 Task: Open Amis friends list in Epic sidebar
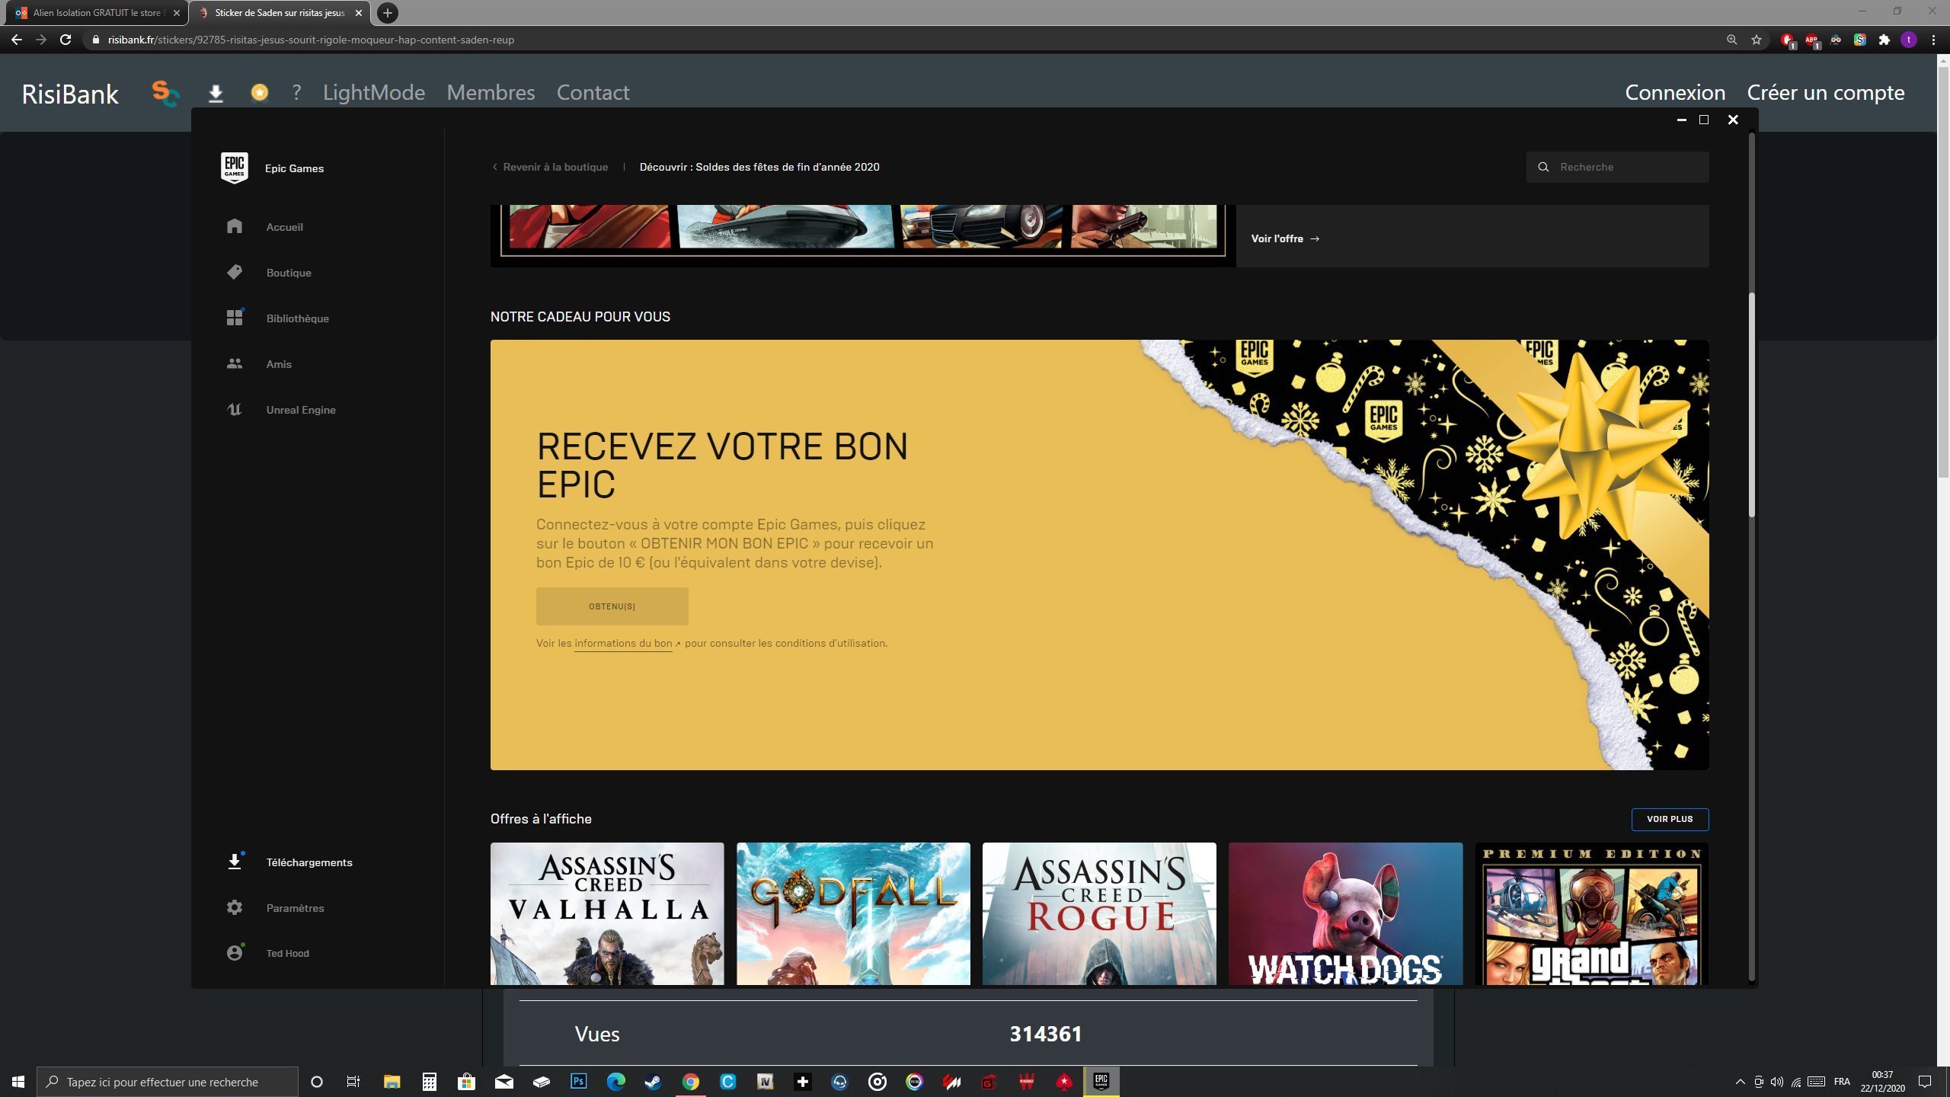(x=279, y=364)
